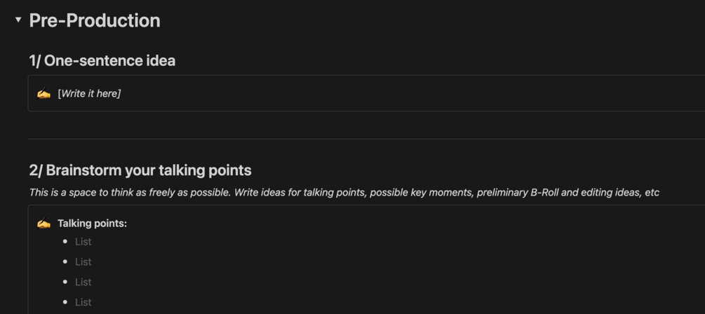Click the empty callout area after 'Write it here'
This screenshot has width=705, height=314.
click(x=421, y=94)
